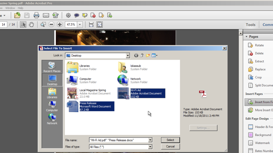Click the Watermark option
Viewport: 273px width, 153px height.
click(259, 143)
